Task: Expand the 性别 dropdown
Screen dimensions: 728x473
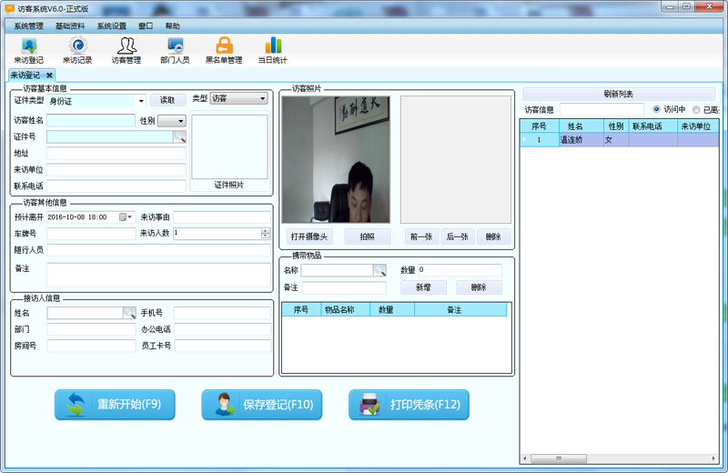Action: [x=180, y=121]
